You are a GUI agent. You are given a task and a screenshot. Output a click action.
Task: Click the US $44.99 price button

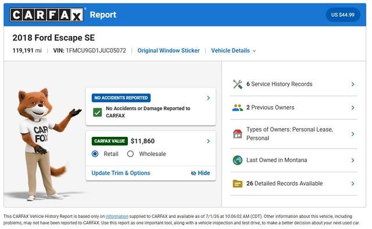coord(343,14)
